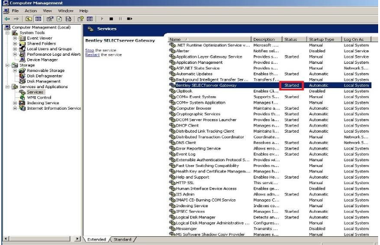Sort by the Status column header

pyautogui.click(x=294, y=39)
